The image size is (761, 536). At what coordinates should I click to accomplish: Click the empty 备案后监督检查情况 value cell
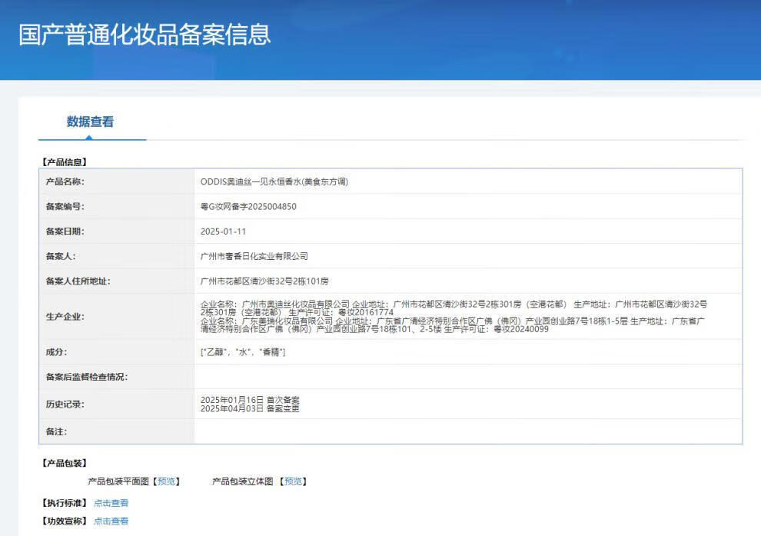467,377
